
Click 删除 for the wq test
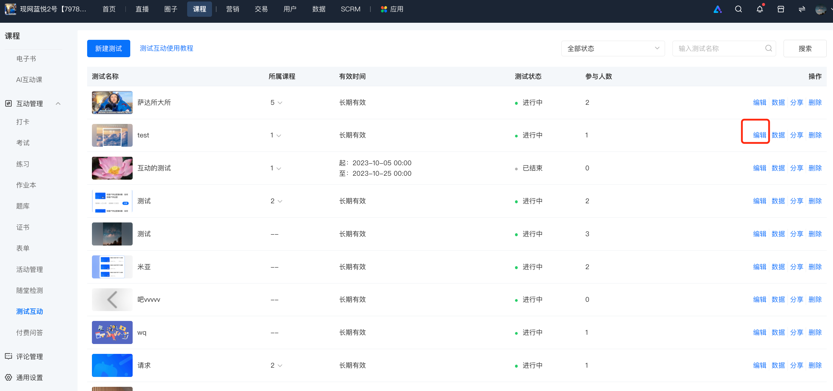coord(815,332)
